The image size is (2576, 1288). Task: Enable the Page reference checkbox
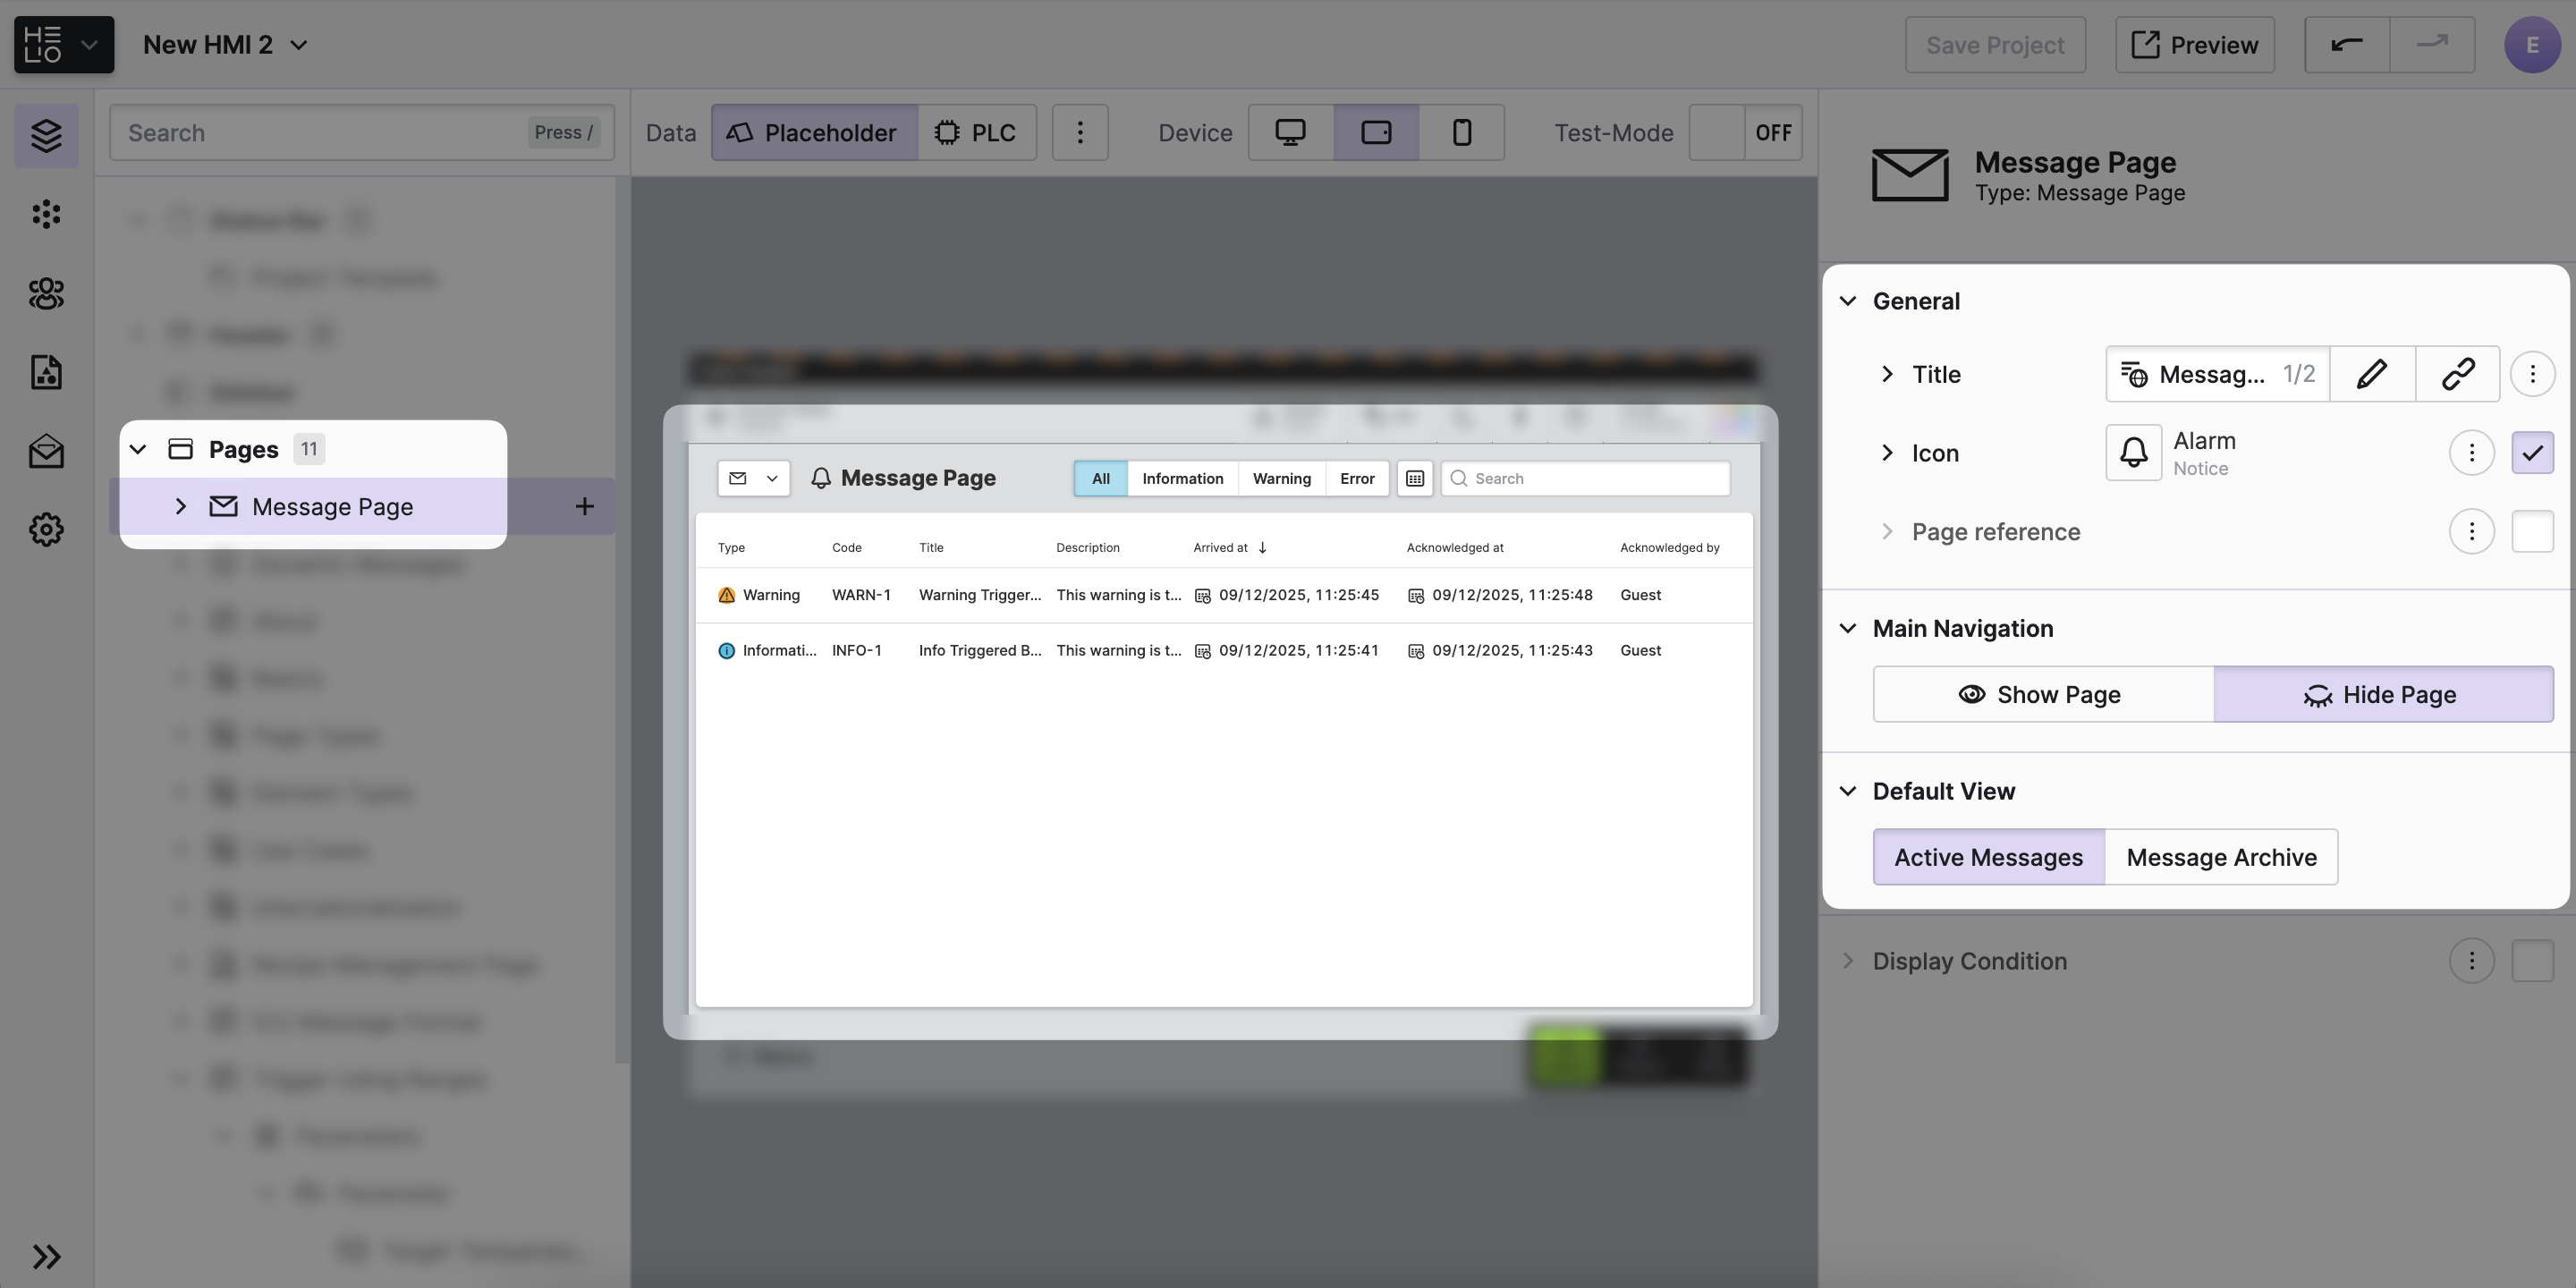click(x=2532, y=531)
